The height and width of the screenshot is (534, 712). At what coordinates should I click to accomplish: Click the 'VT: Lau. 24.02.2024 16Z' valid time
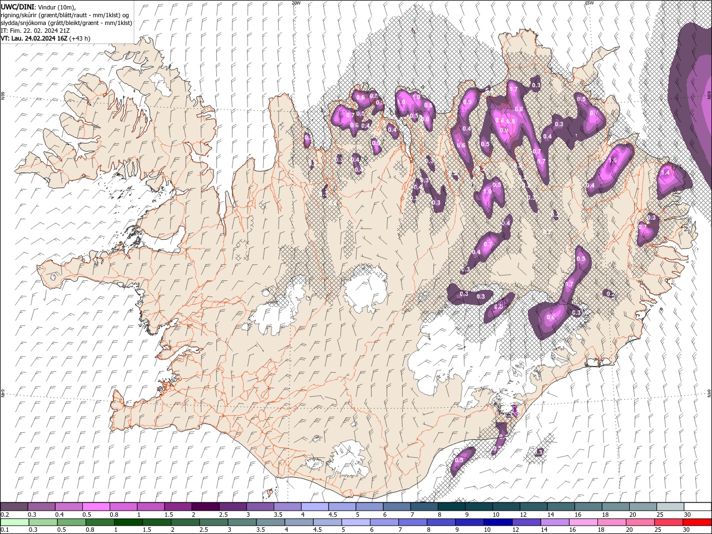click(x=34, y=38)
